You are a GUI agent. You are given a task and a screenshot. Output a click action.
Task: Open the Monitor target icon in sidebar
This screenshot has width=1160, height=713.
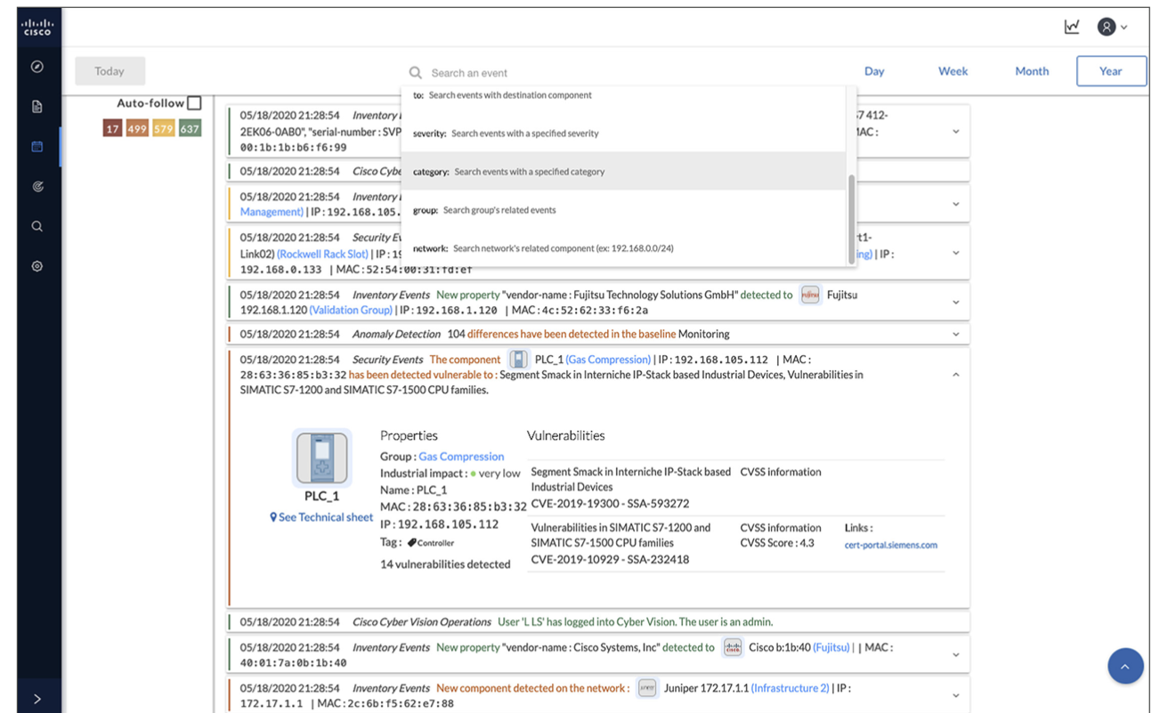click(37, 187)
